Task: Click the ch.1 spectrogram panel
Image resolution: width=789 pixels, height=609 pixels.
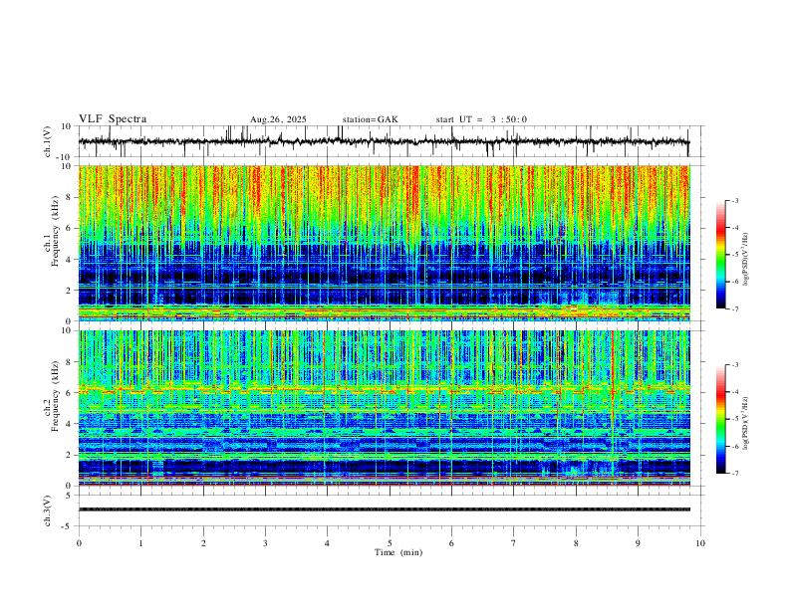Action: [384, 243]
